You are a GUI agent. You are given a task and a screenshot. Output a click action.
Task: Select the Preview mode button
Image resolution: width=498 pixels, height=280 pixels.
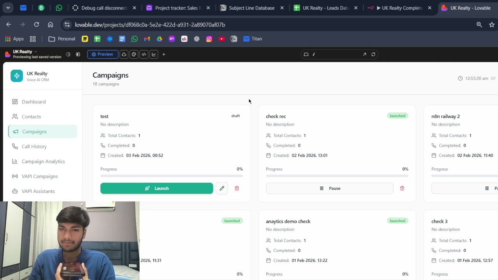[103, 54]
